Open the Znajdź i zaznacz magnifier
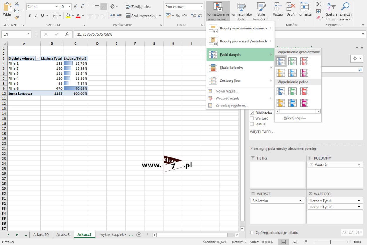The image size is (367, 245). (346, 12)
